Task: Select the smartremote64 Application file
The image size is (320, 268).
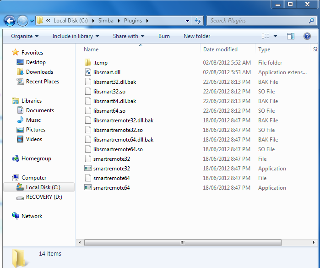Action: point(111,188)
